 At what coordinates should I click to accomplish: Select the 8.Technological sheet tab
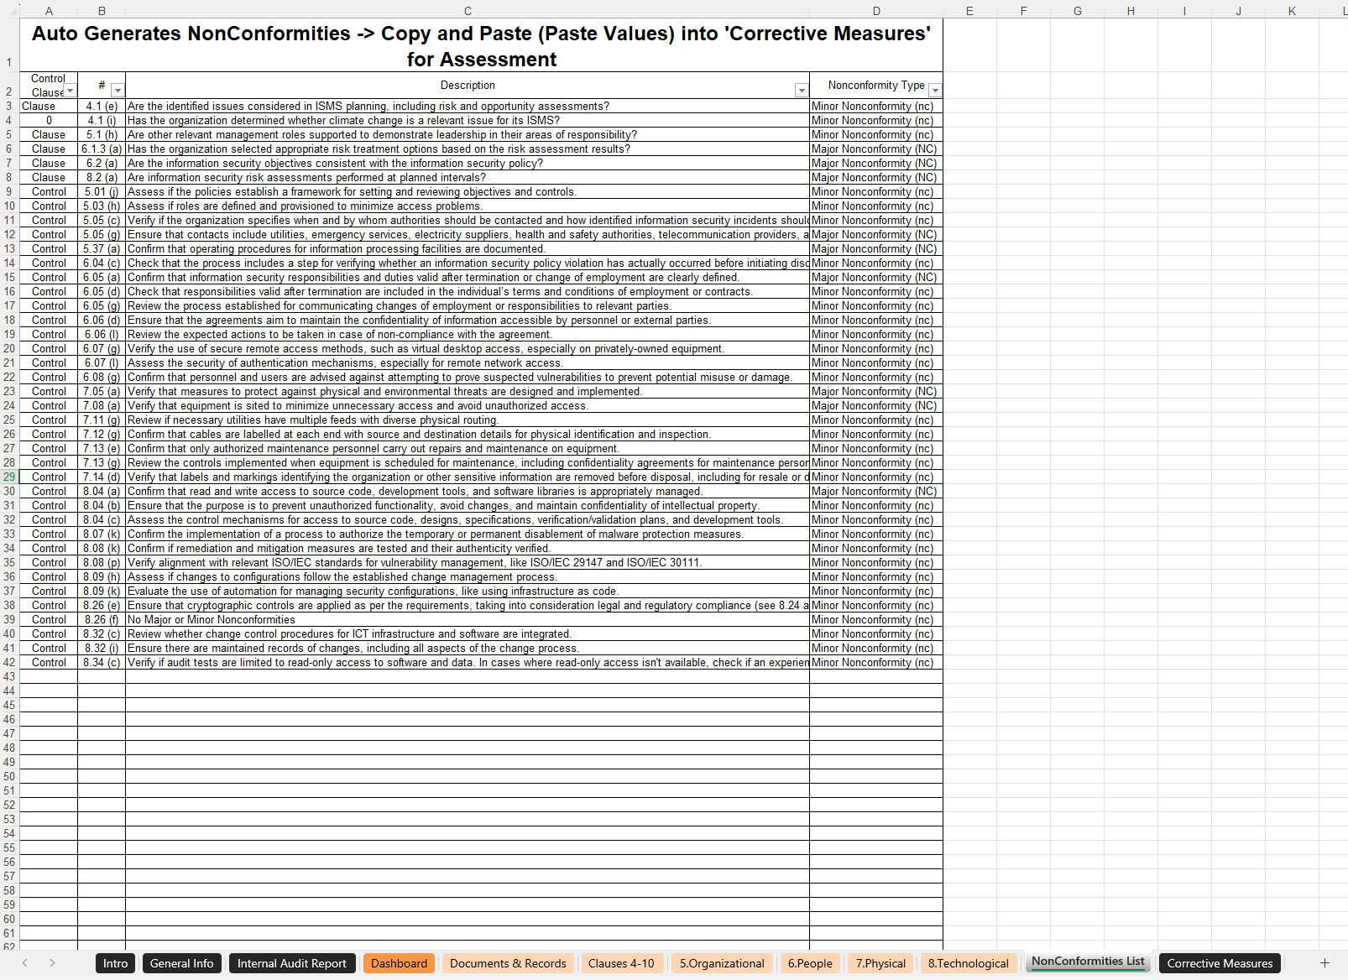968,963
